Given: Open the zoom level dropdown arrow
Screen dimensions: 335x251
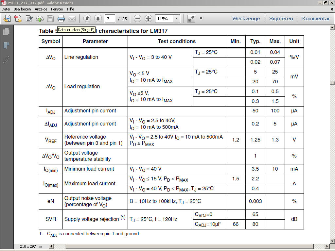Looking at the screenshot, I should click(176, 19).
